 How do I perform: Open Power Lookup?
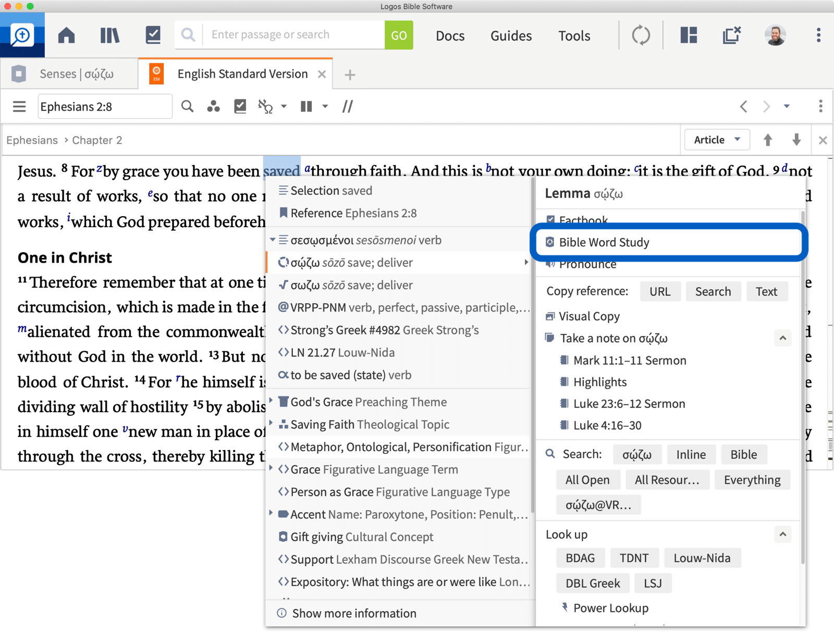point(611,608)
